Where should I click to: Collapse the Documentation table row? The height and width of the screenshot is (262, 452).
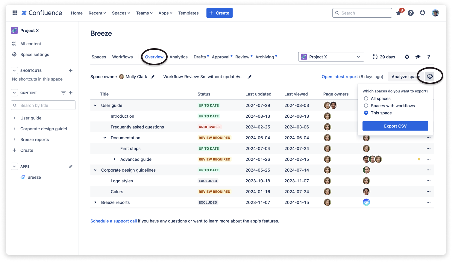coord(105,138)
